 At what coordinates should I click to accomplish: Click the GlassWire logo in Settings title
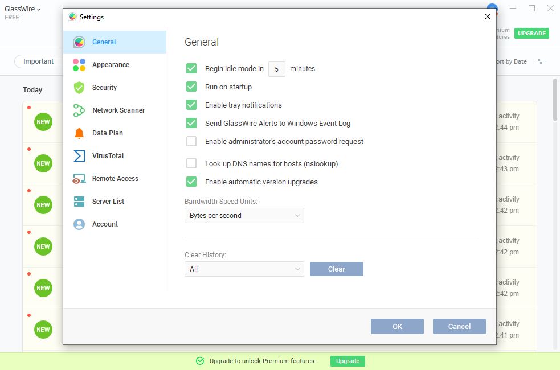[x=72, y=17]
